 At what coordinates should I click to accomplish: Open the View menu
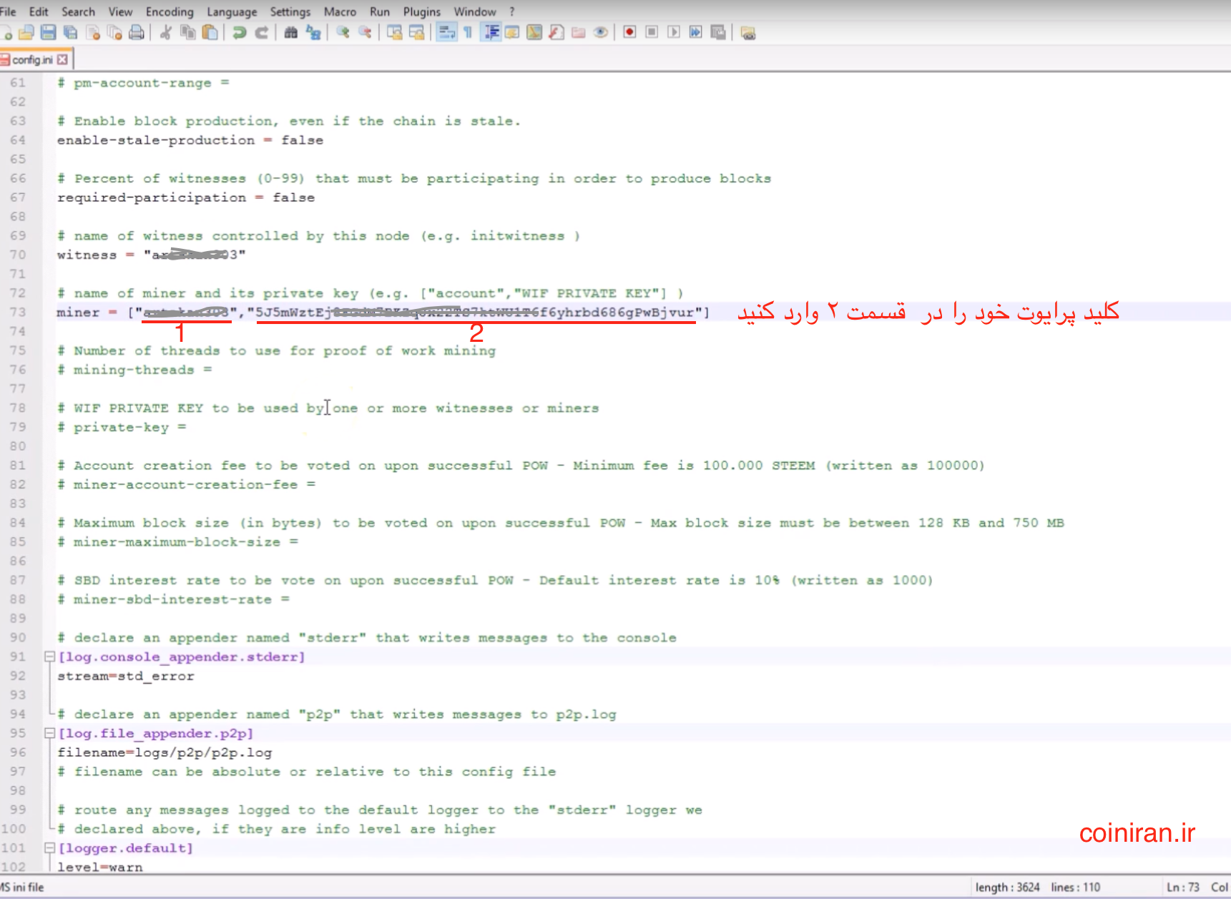click(x=120, y=11)
